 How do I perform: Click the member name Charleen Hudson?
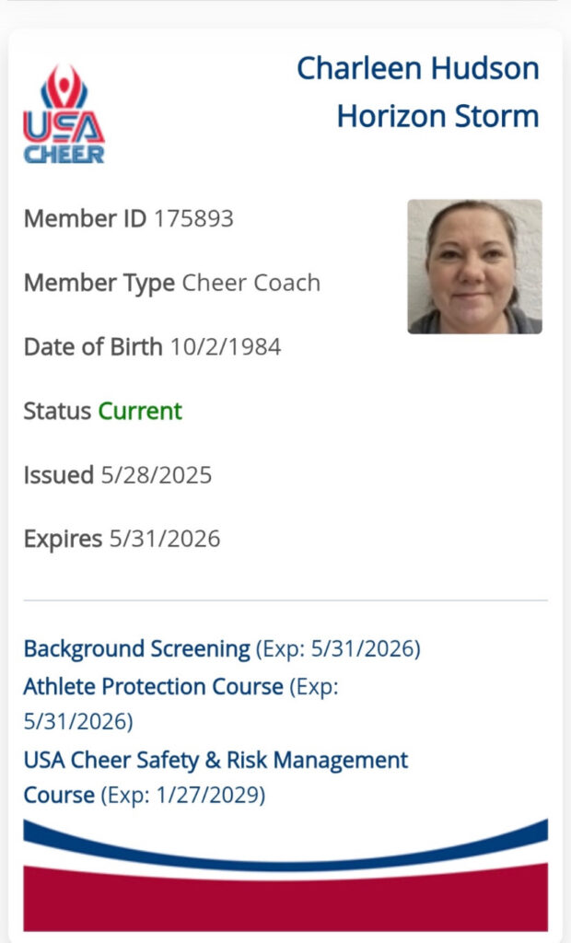[x=418, y=68]
